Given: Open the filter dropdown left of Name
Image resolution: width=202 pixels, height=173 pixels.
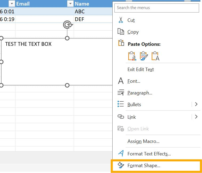Looking at the screenshot, I should tap(70, 4).
